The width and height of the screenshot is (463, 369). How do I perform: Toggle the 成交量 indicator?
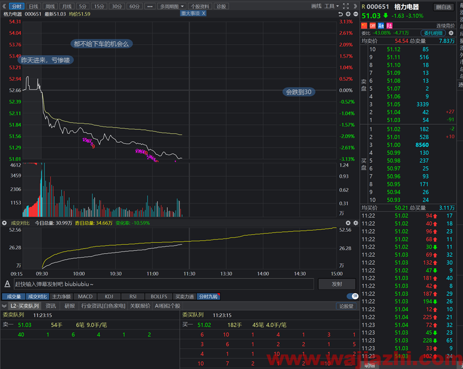[13, 297]
